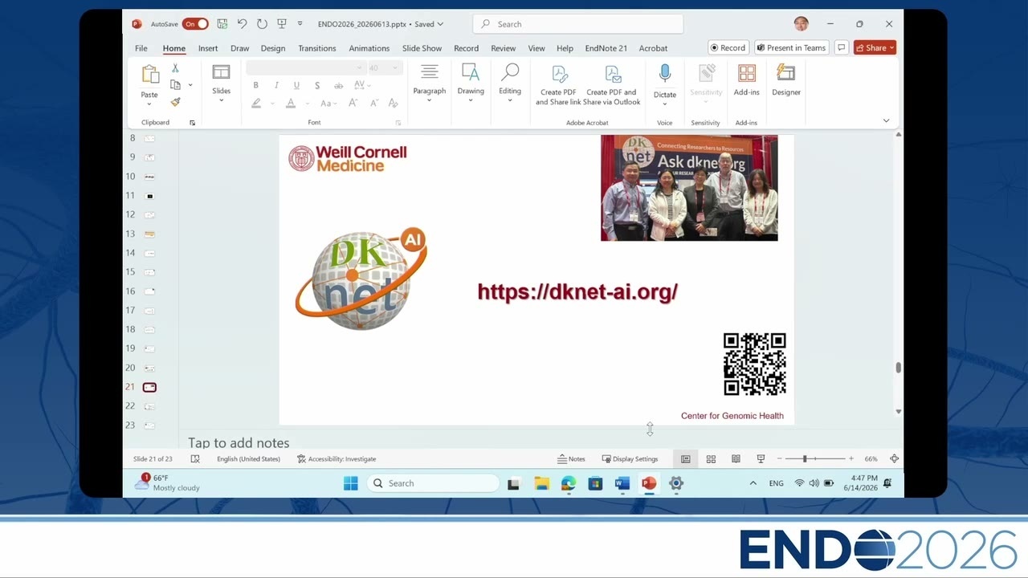
Task: Open the font size box showing 40
Action: coord(384,68)
